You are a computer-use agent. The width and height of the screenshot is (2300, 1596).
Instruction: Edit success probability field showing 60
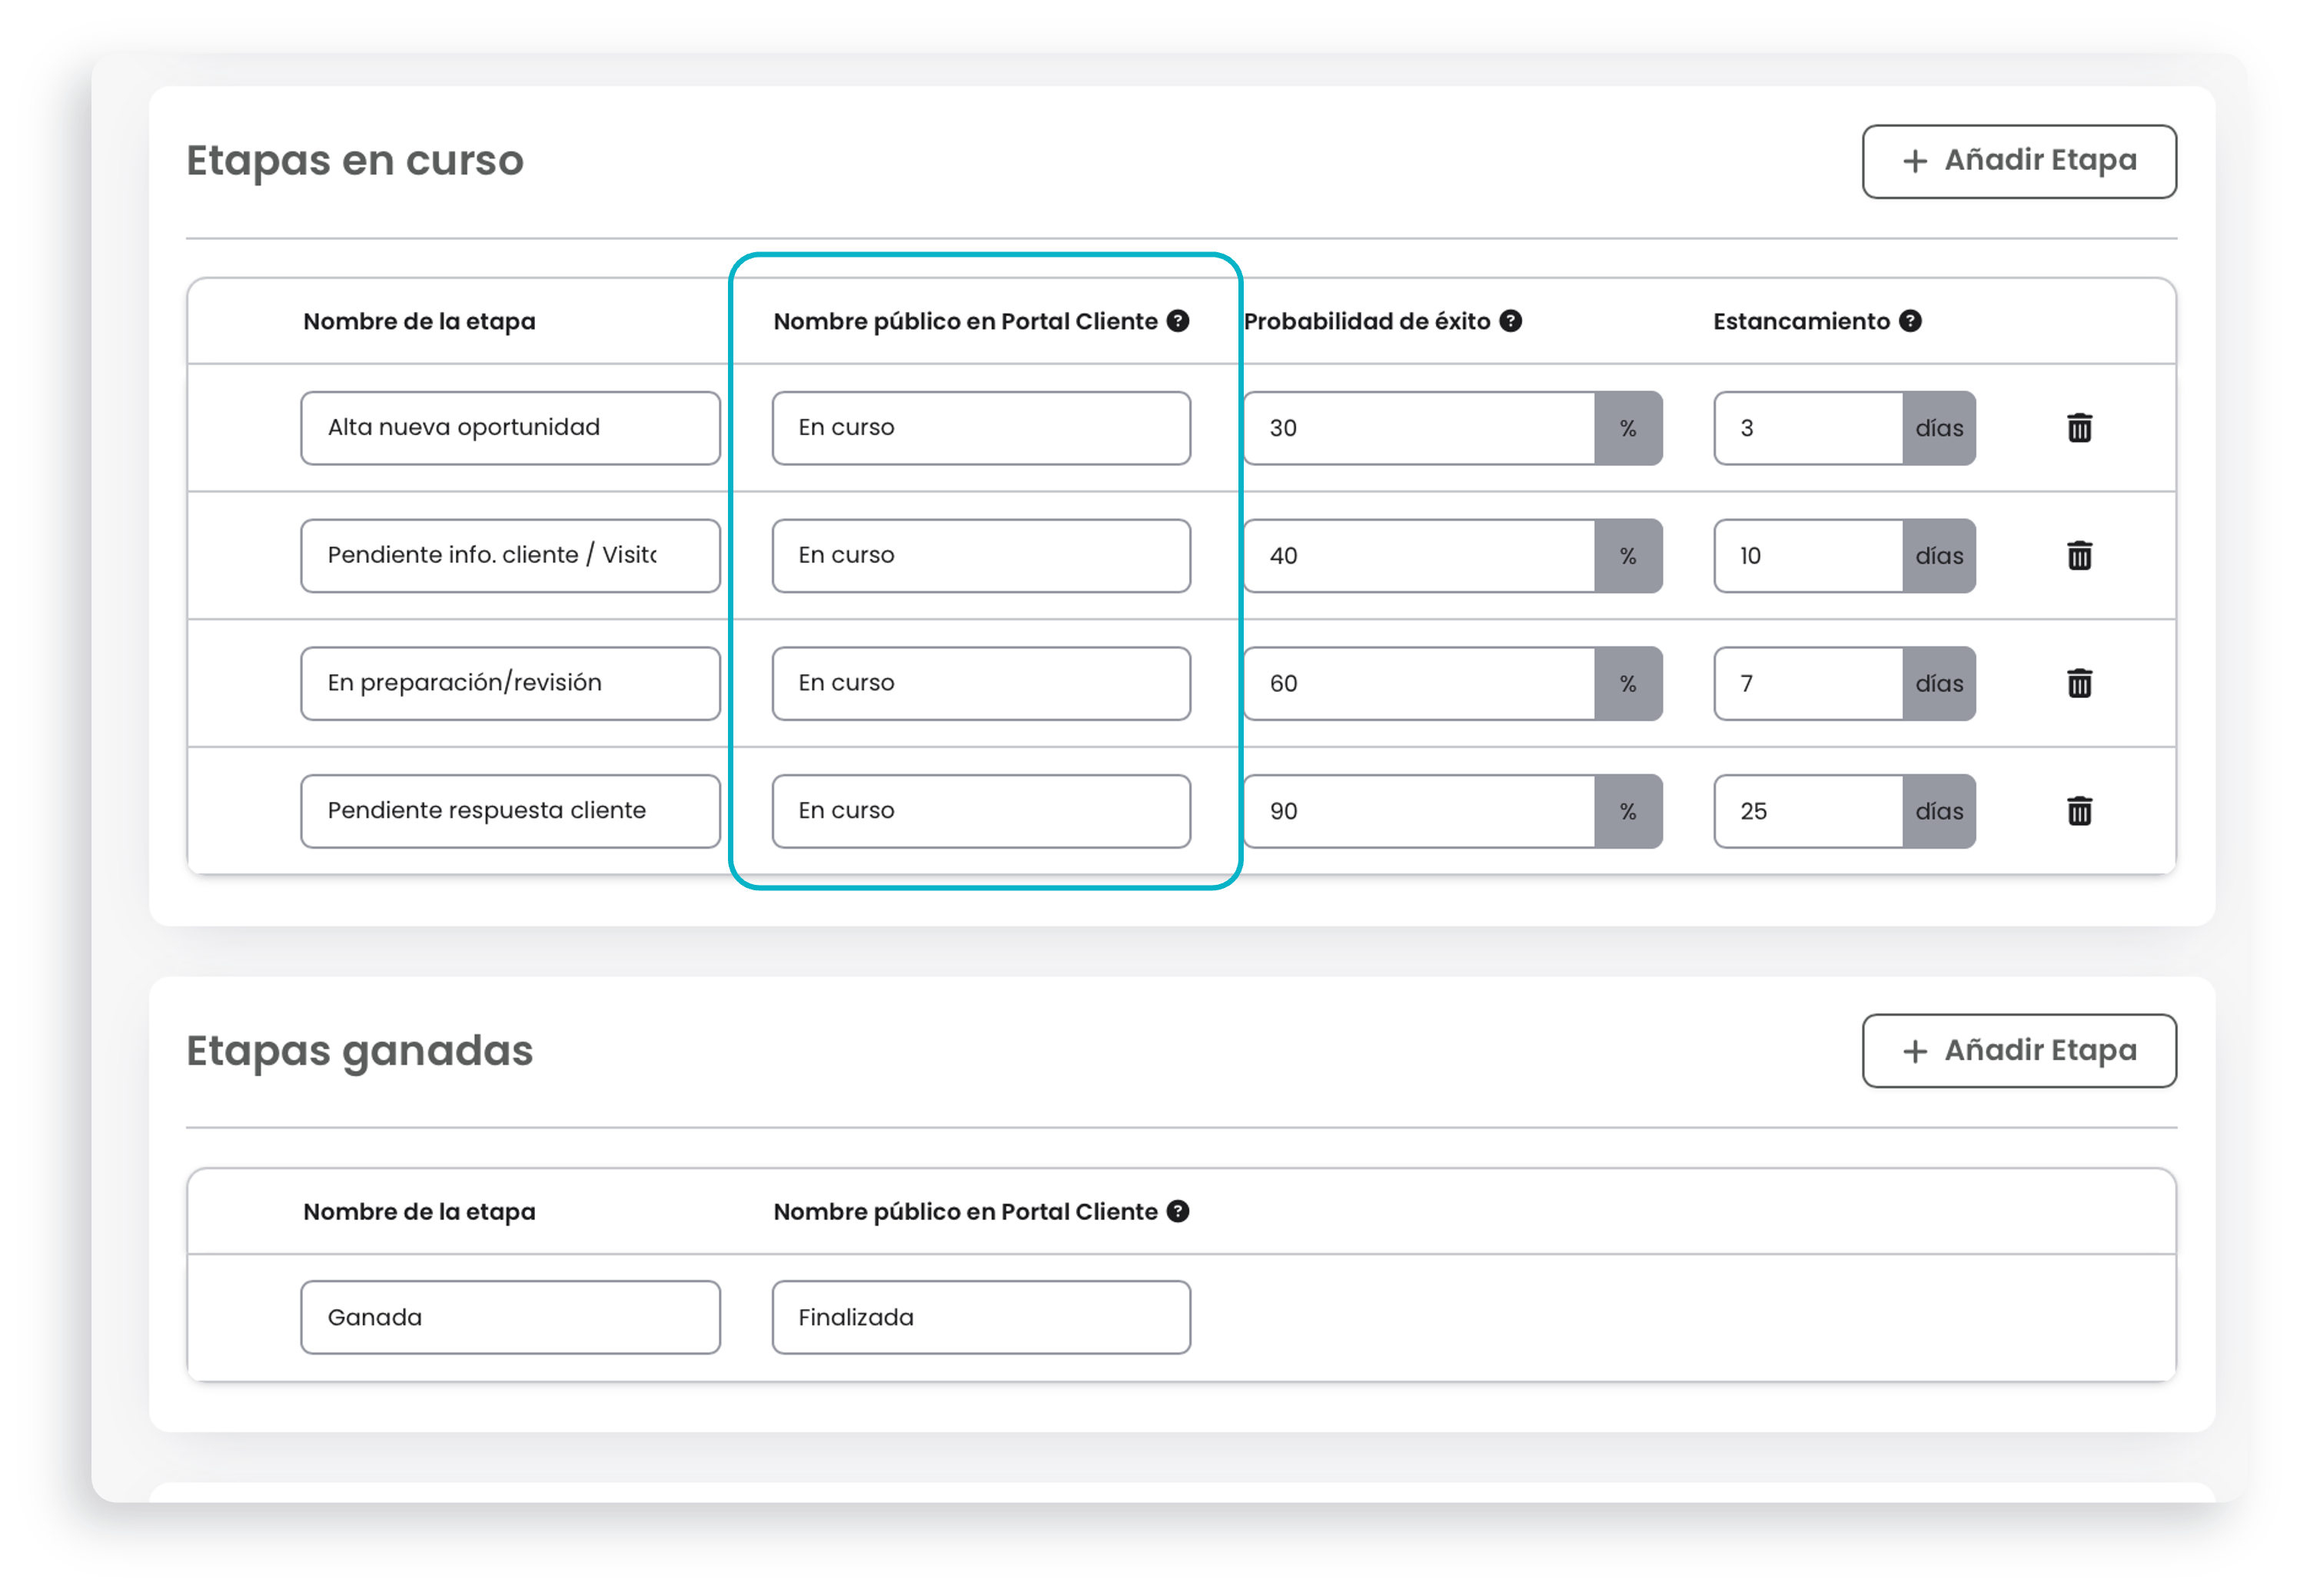1419,684
